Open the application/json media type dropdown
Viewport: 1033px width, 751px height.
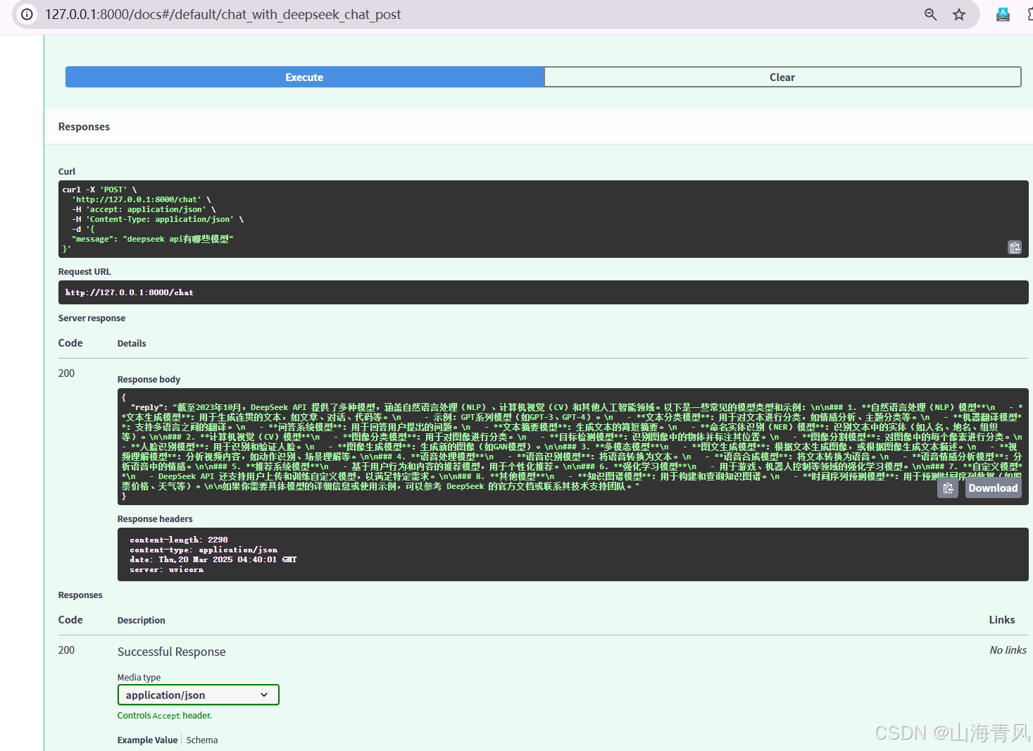coord(198,695)
